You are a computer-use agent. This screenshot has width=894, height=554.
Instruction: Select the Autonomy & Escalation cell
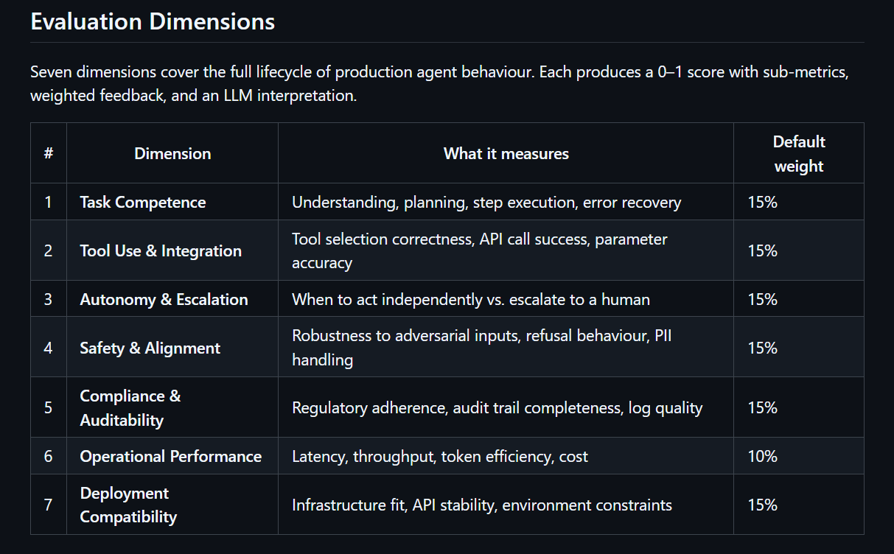pos(164,299)
